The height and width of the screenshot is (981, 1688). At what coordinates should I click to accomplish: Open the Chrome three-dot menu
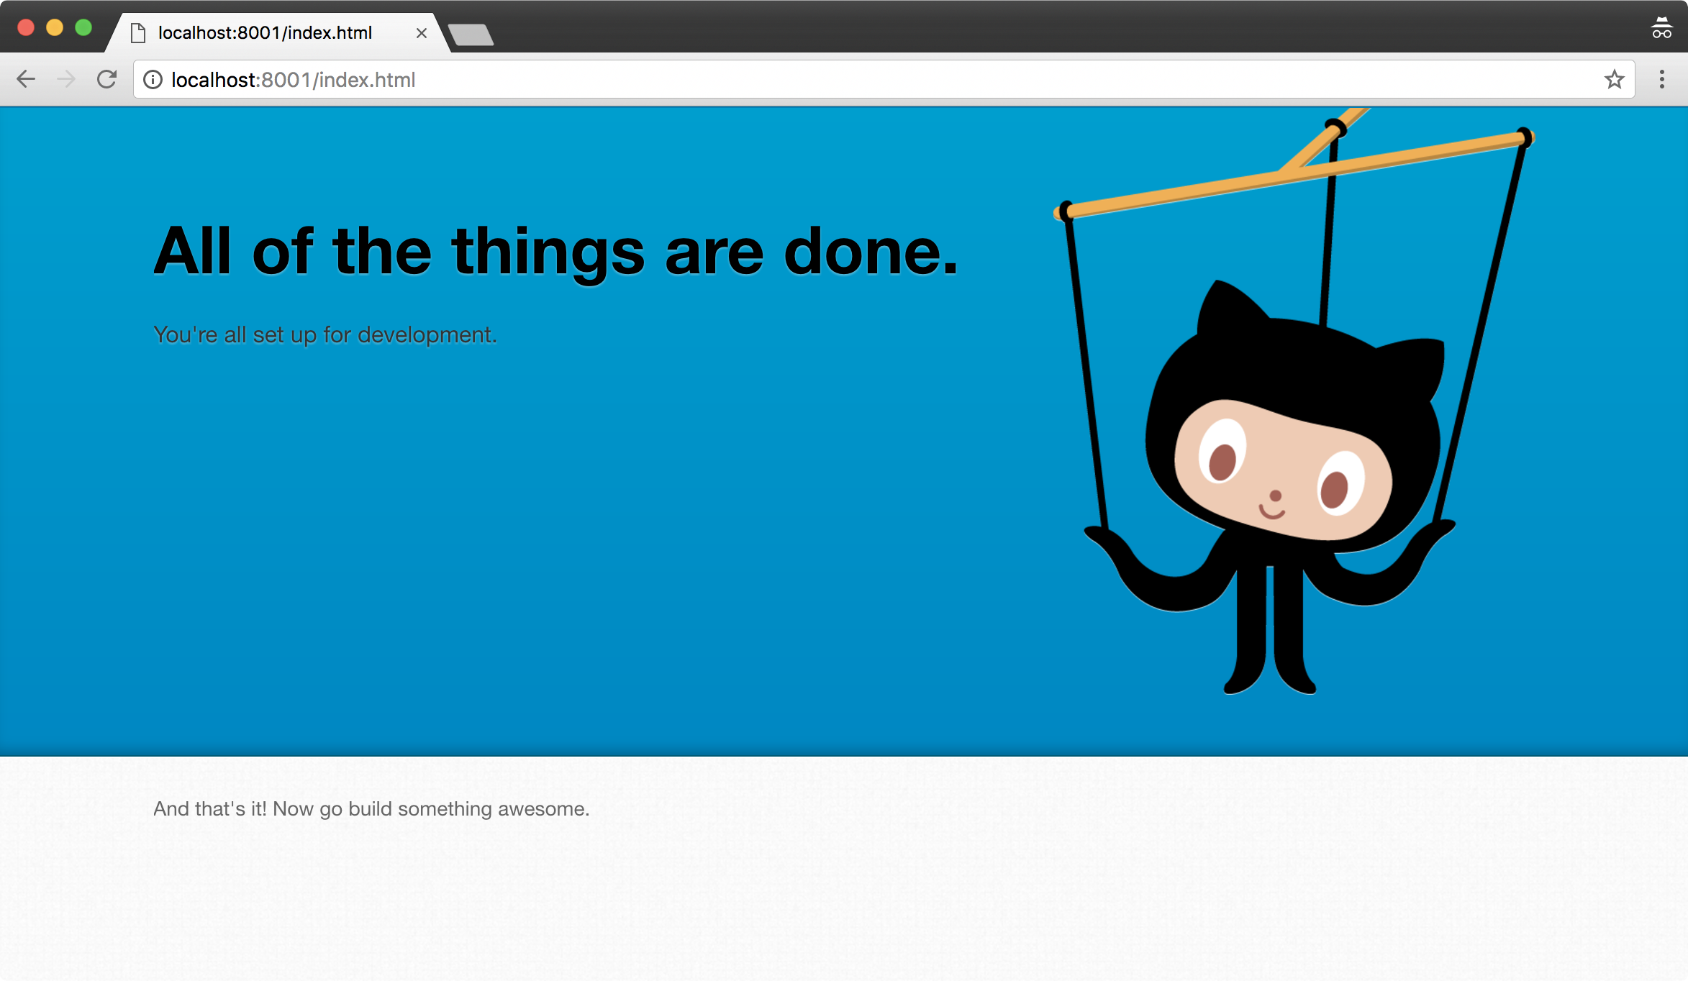pyautogui.click(x=1661, y=79)
